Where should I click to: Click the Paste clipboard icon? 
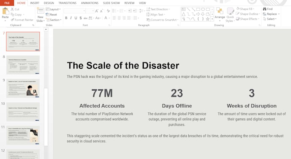coord(6,12)
